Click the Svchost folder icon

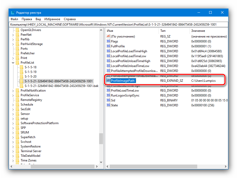click(x=18, y=142)
